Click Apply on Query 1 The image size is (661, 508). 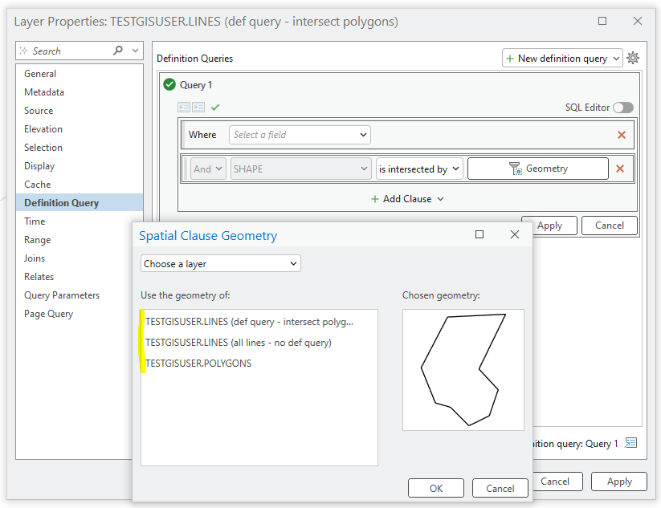(549, 225)
